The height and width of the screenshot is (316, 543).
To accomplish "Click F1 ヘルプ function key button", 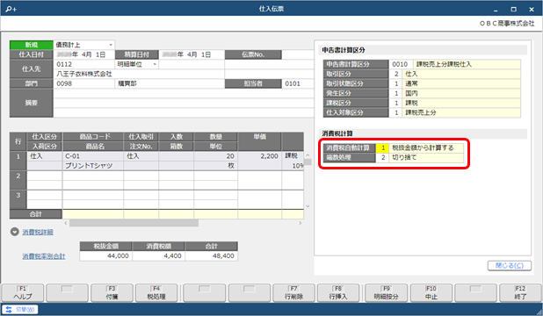I will [x=23, y=293].
